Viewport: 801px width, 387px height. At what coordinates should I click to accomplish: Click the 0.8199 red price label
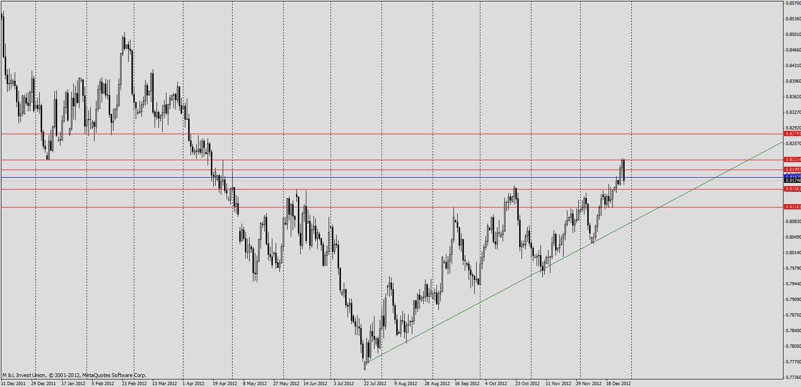coord(792,170)
